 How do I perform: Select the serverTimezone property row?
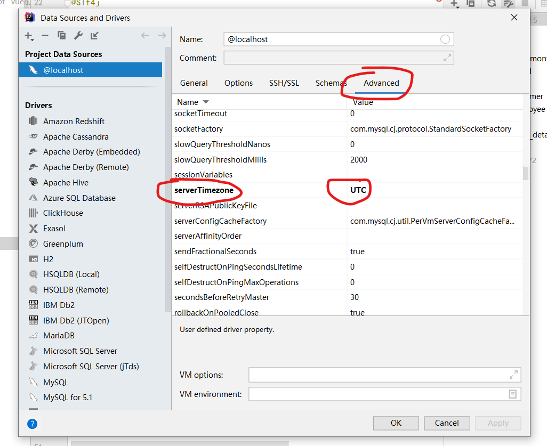(348, 190)
